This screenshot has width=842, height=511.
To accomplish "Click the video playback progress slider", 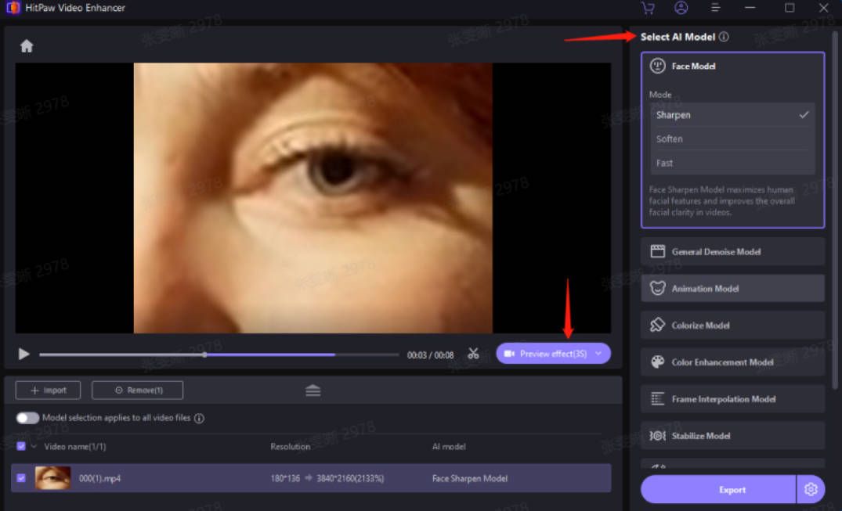I will pos(219,354).
